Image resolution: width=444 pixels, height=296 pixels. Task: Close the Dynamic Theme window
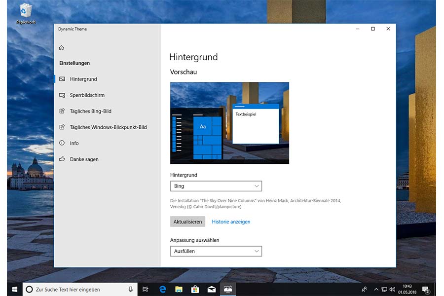pos(388,29)
